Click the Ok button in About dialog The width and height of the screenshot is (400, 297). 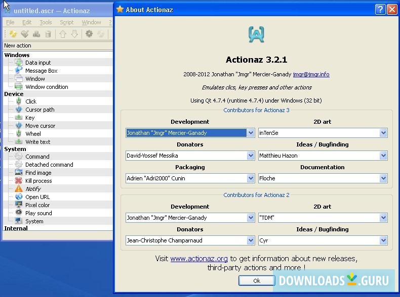pos(257,280)
